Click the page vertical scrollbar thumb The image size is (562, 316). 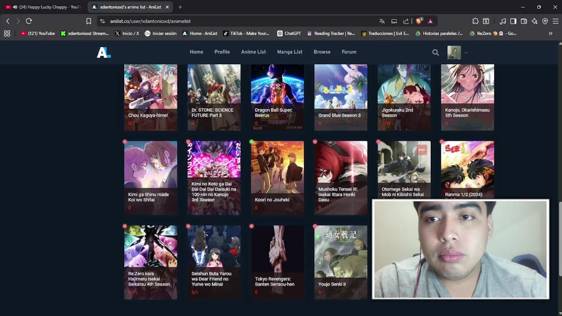coord(560,239)
